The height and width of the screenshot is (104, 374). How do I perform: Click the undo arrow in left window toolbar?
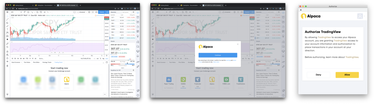[48, 12]
